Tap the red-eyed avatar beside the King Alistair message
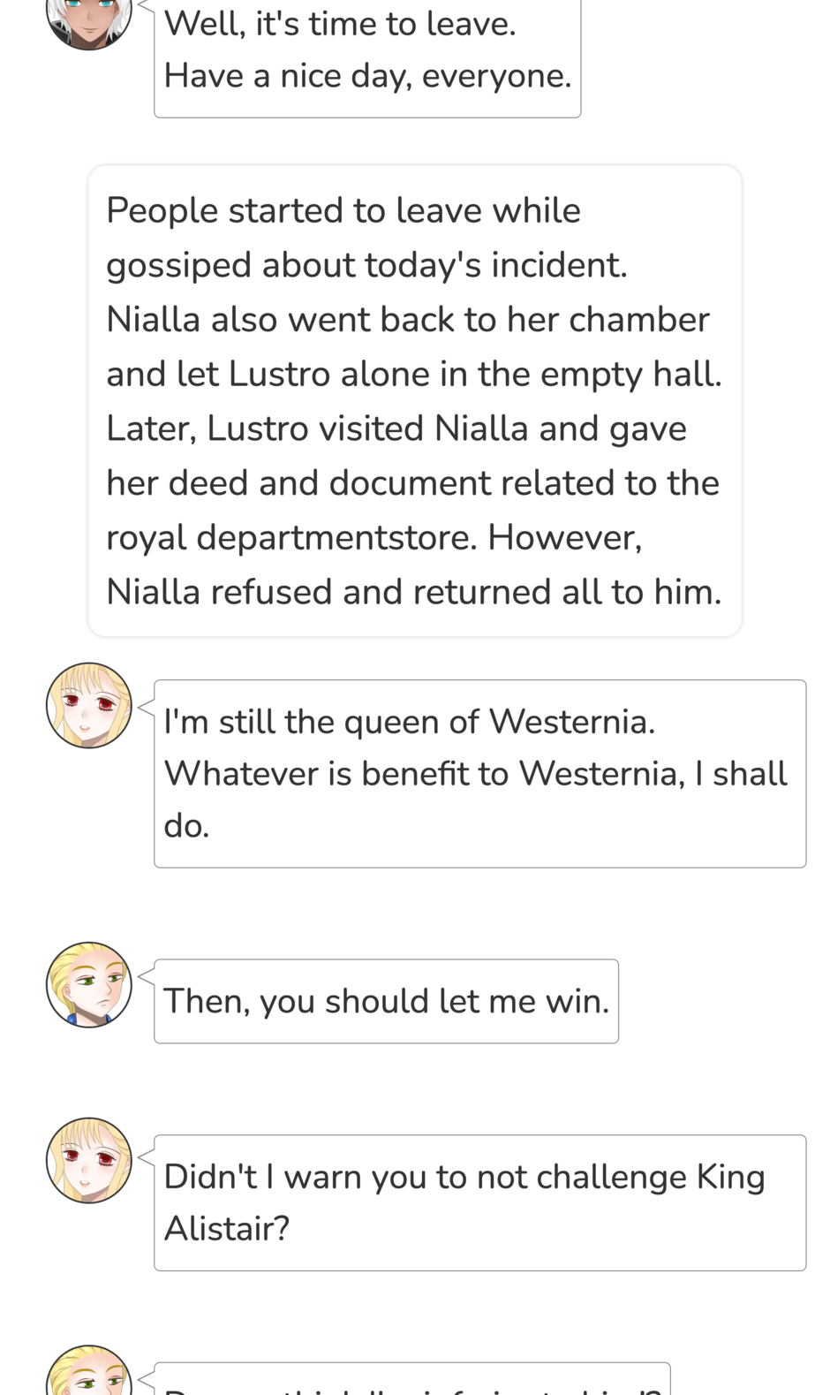The width and height of the screenshot is (830, 1395). coord(88,1160)
